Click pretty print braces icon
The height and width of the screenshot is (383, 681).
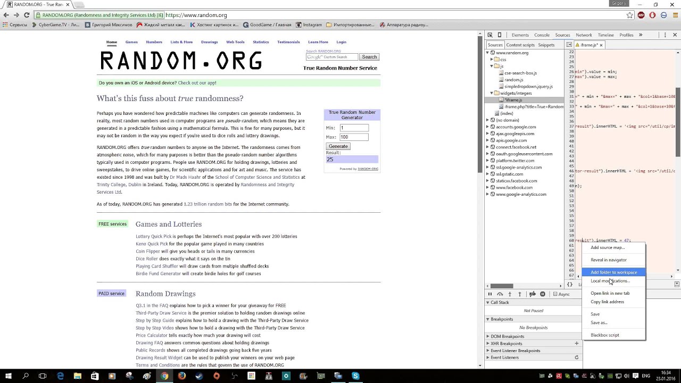point(570,285)
